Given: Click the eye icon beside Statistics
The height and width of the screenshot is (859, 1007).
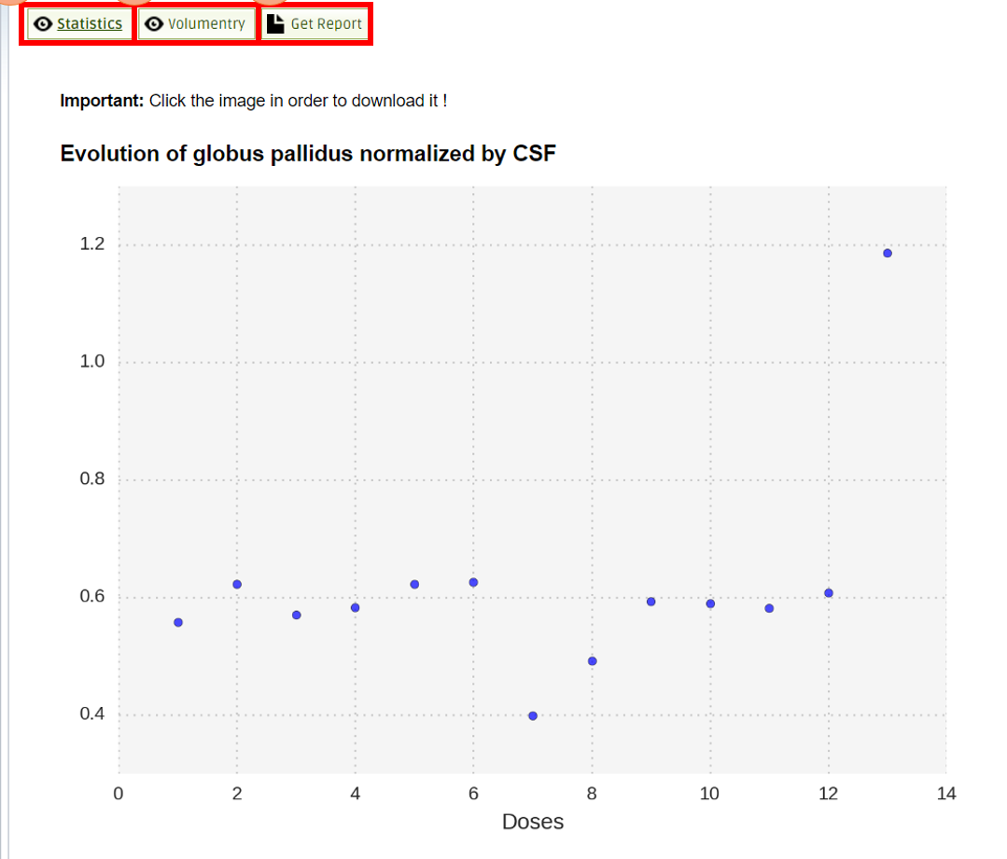Looking at the screenshot, I should coord(43,23).
